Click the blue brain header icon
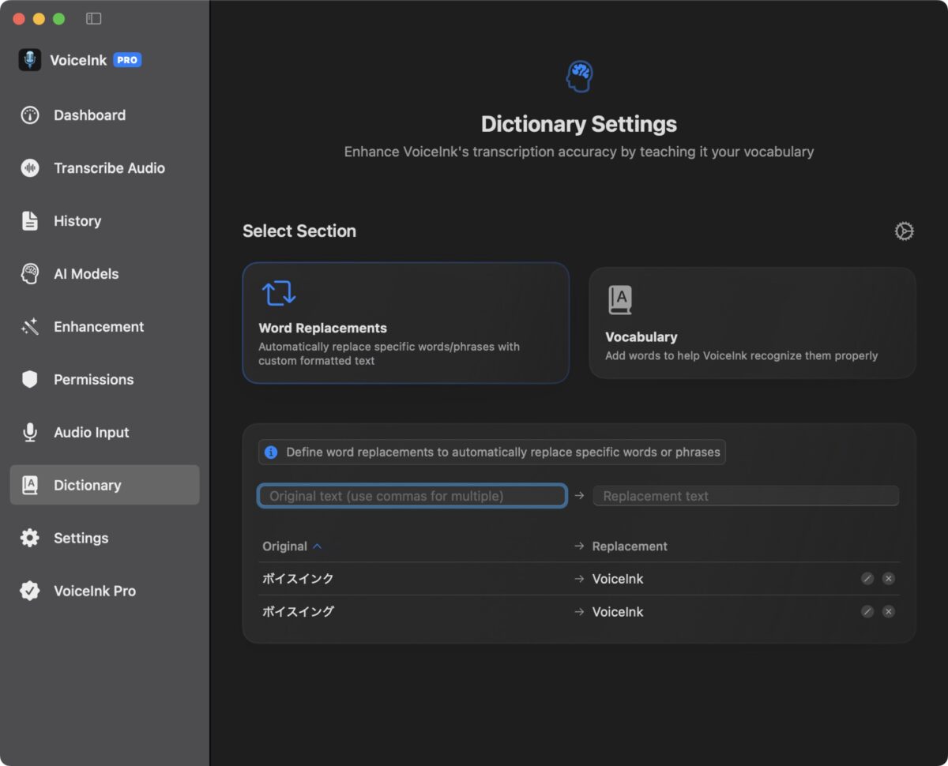The width and height of the screenshot is (948, 766). coord(579,77)
